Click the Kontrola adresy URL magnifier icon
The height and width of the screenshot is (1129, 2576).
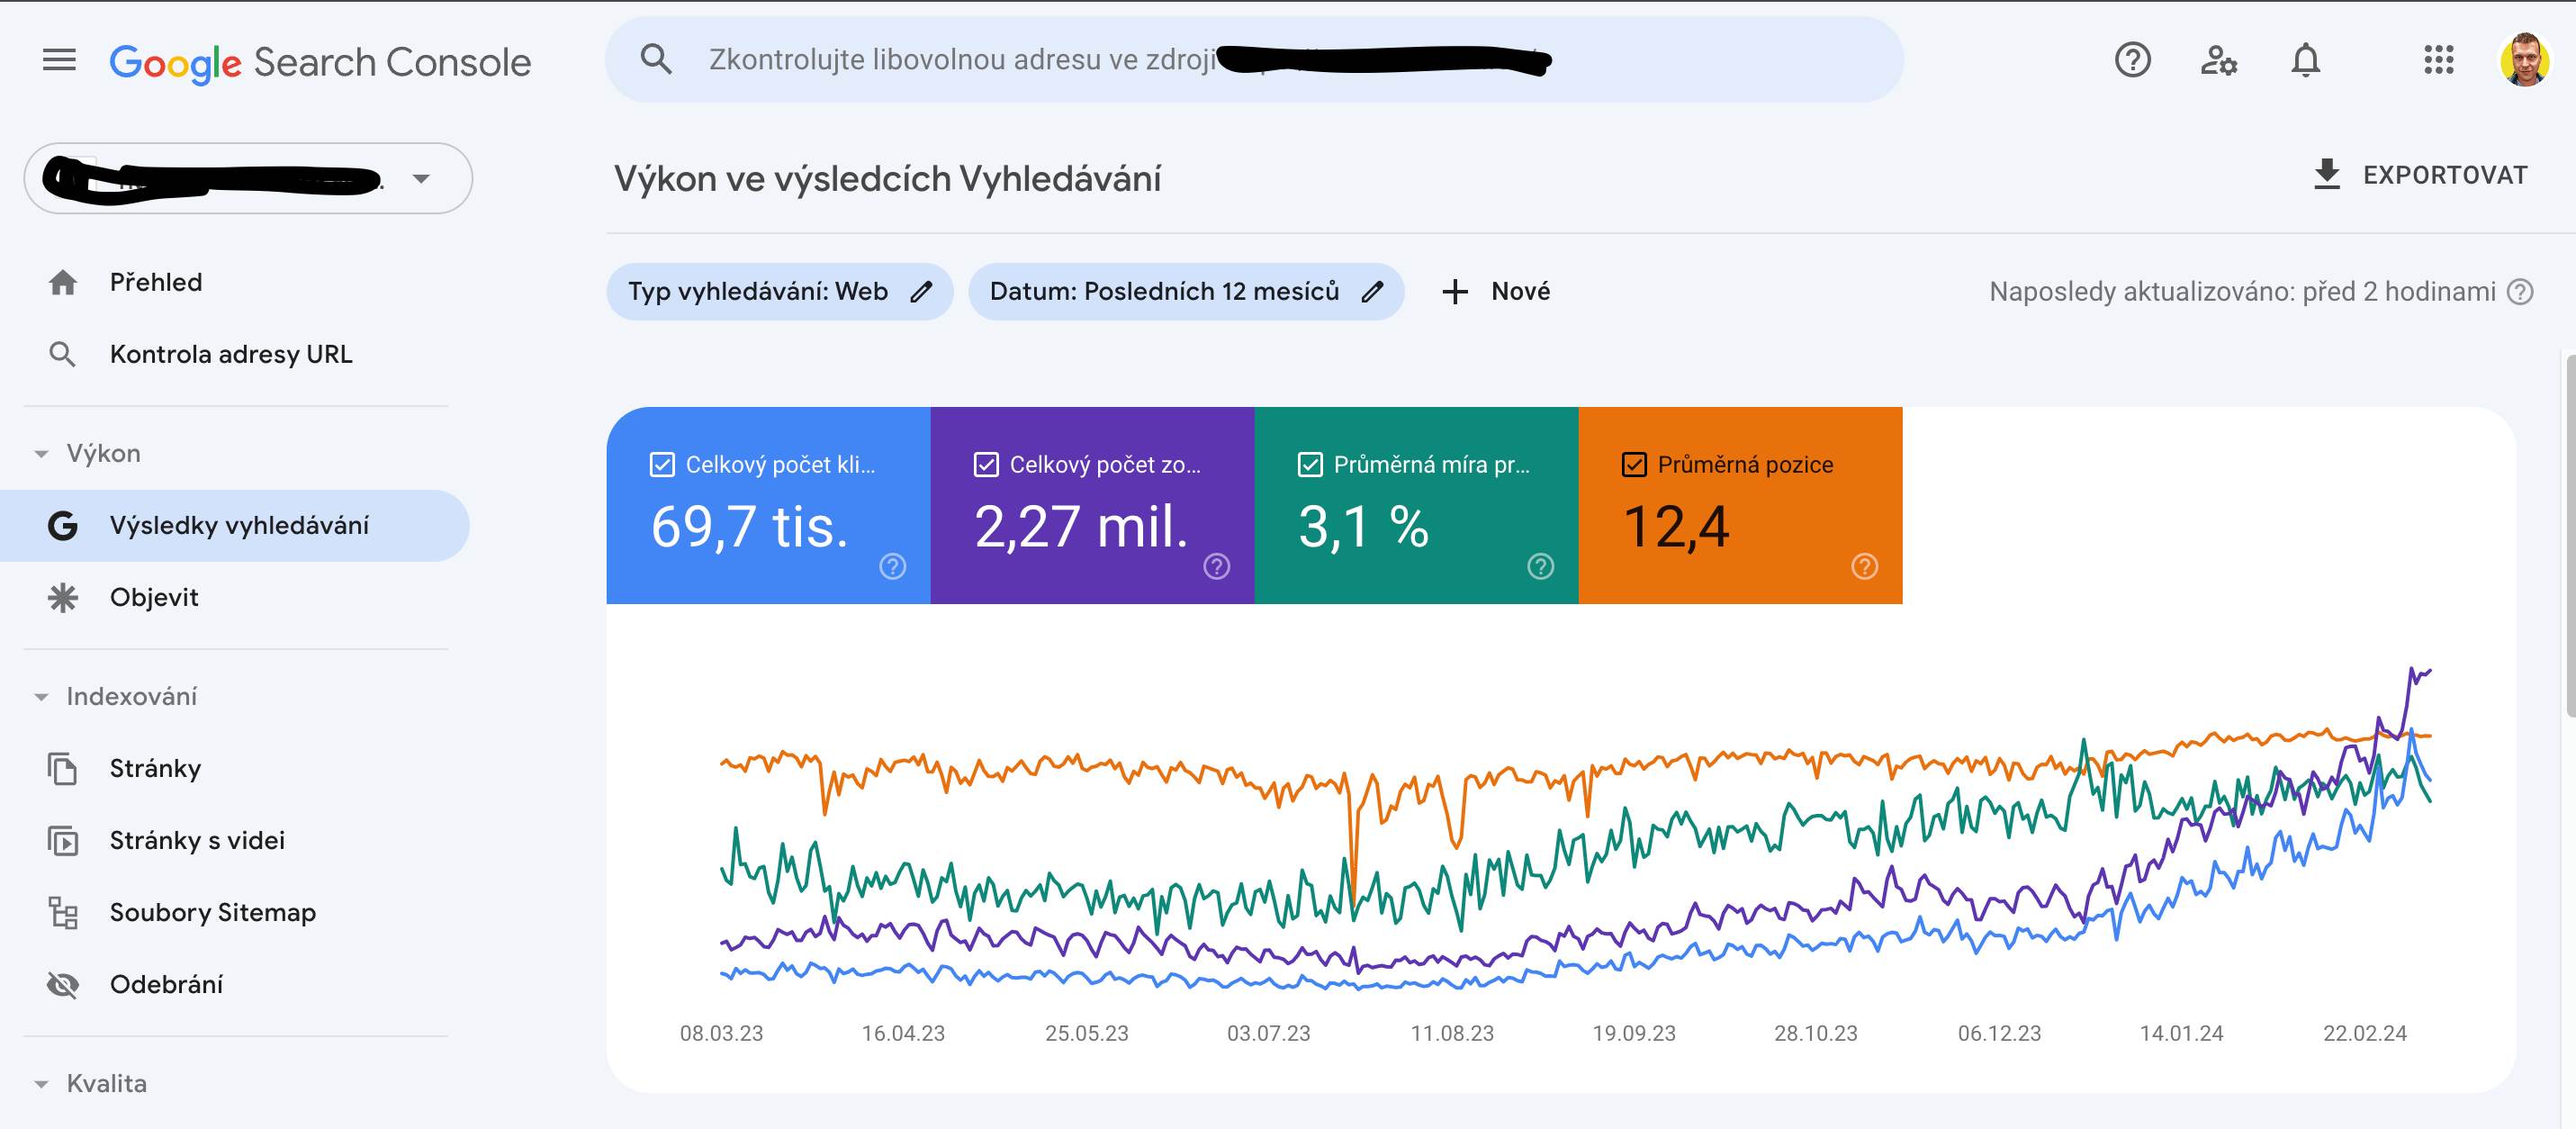(x=63, y=354)
